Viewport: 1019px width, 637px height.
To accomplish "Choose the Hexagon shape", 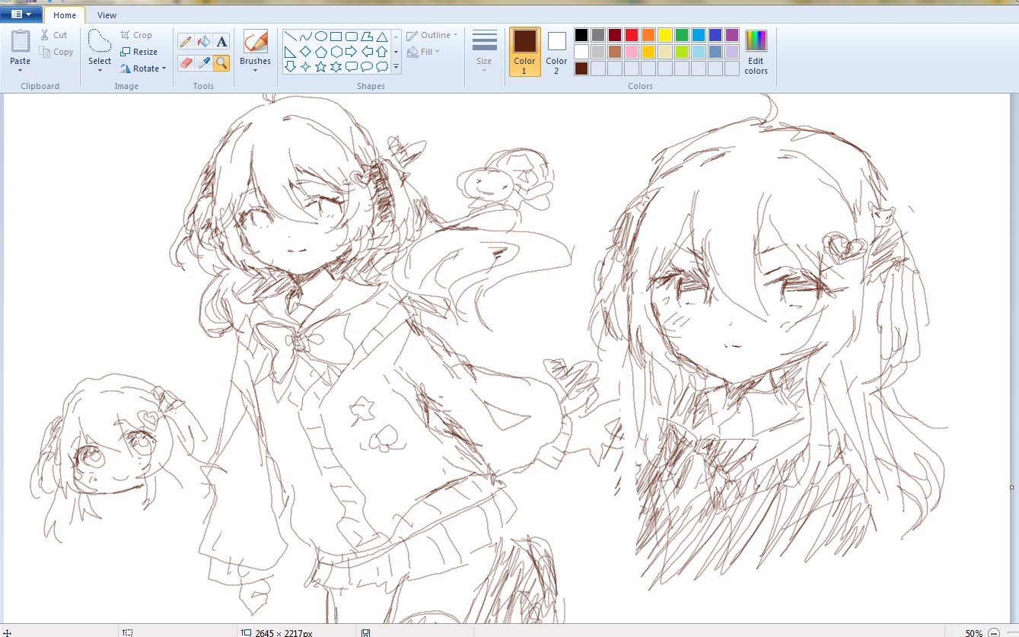I will click(x=336, y=52).
